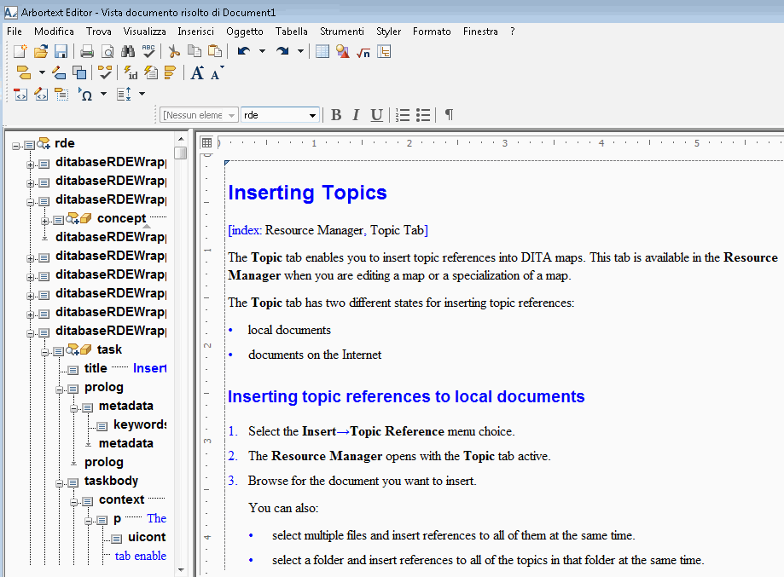The height and width of the screenshot is (577, 784).
Task: Toggle numbered list formatting
Action: point(403,115)
